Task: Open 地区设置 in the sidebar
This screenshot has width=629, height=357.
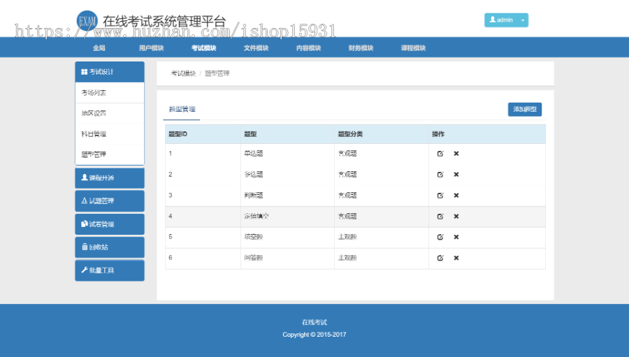Action: click(x=110, y=113)
